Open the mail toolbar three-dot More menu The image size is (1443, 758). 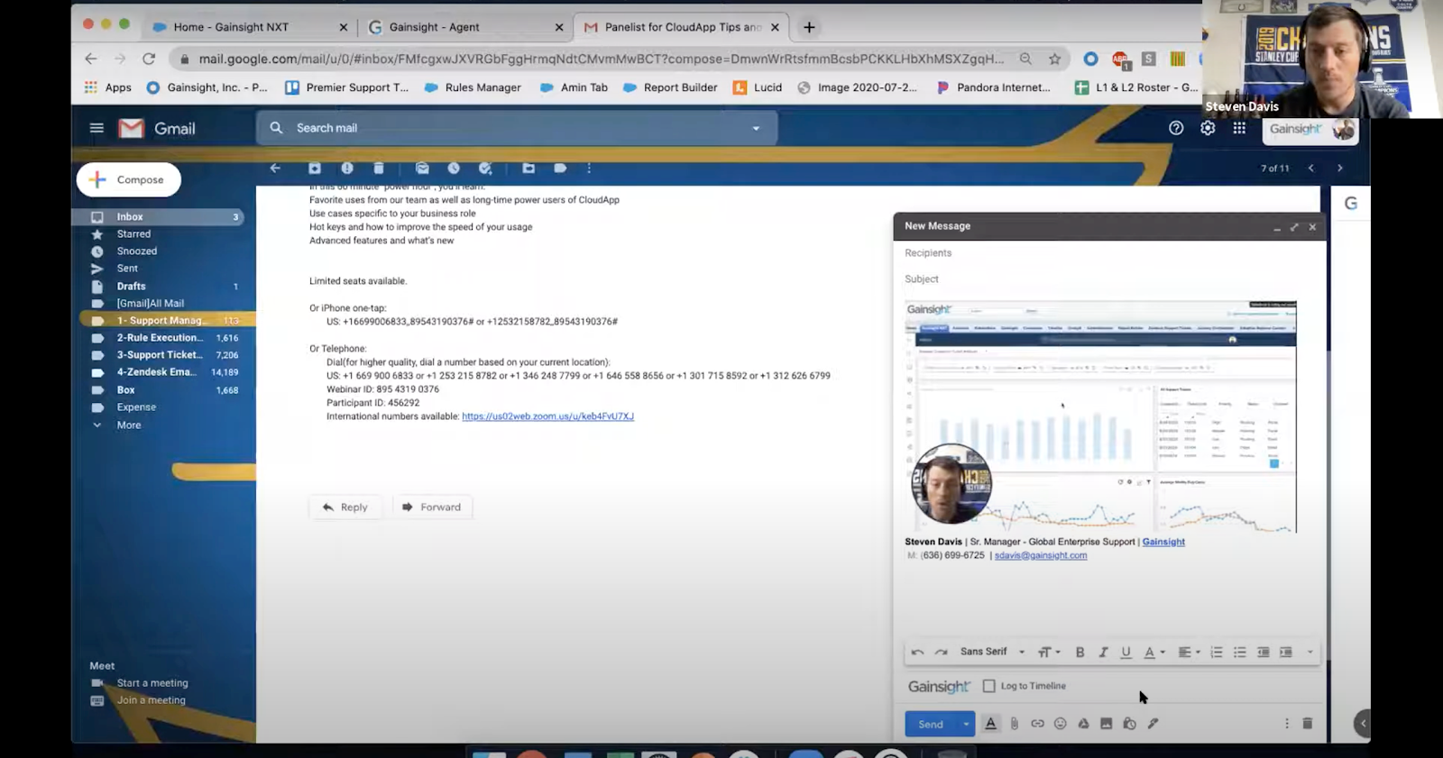(x=589, y=169)
